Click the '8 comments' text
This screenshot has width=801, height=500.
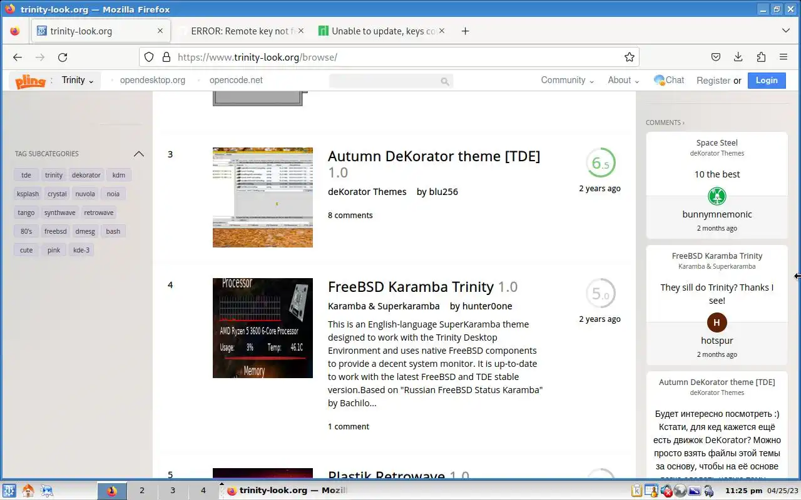coord(350,215)
